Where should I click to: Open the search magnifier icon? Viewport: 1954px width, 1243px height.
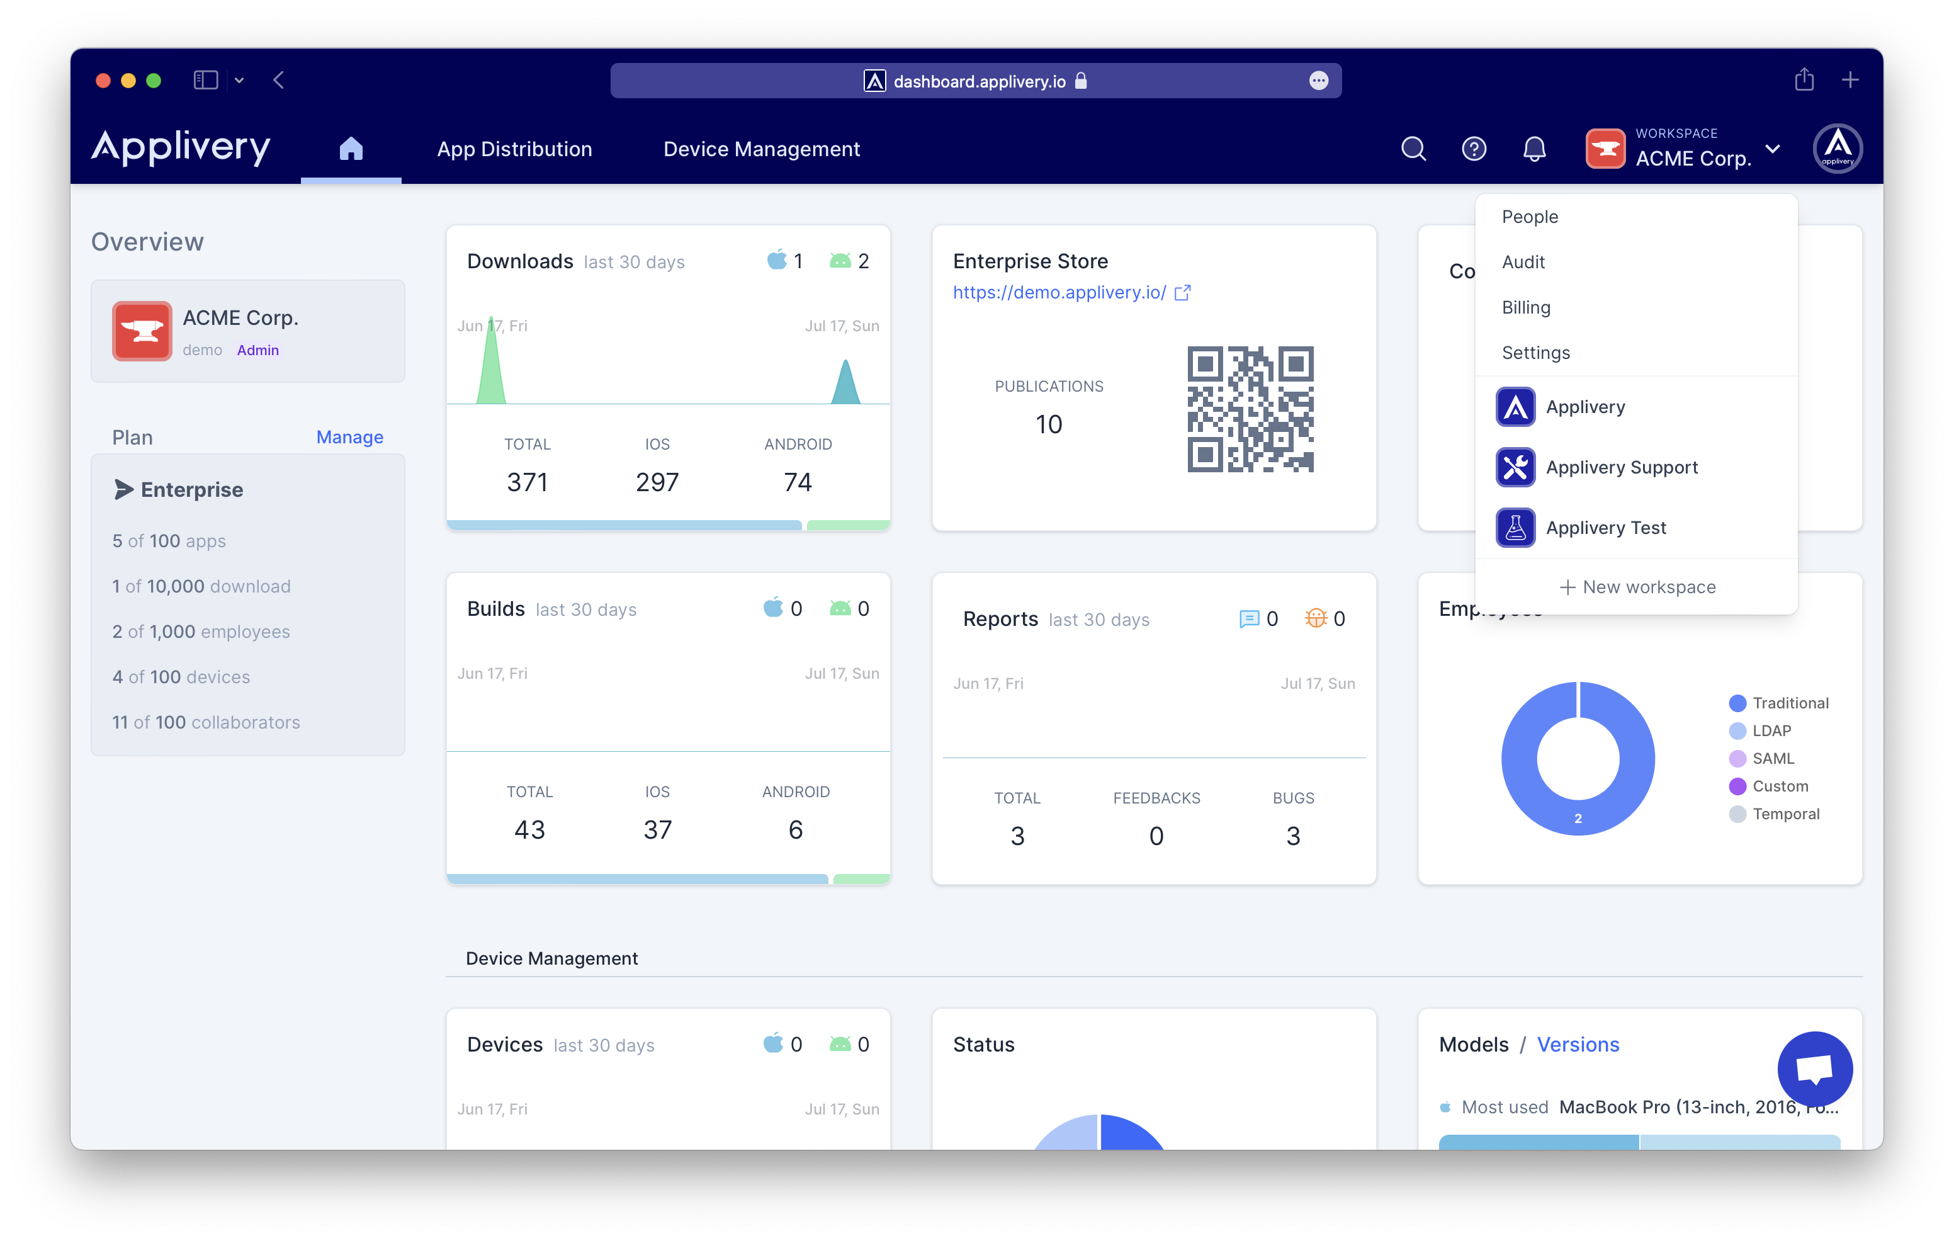click(1413, 149)
